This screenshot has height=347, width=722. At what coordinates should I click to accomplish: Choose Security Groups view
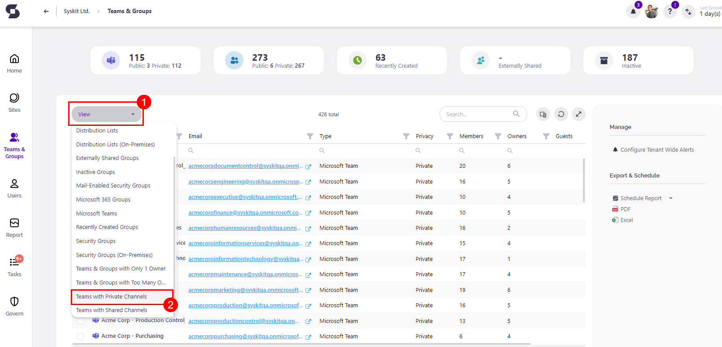(x=96, y=241)
